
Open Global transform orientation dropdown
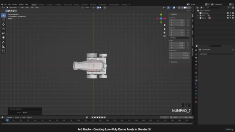point(87,8)
